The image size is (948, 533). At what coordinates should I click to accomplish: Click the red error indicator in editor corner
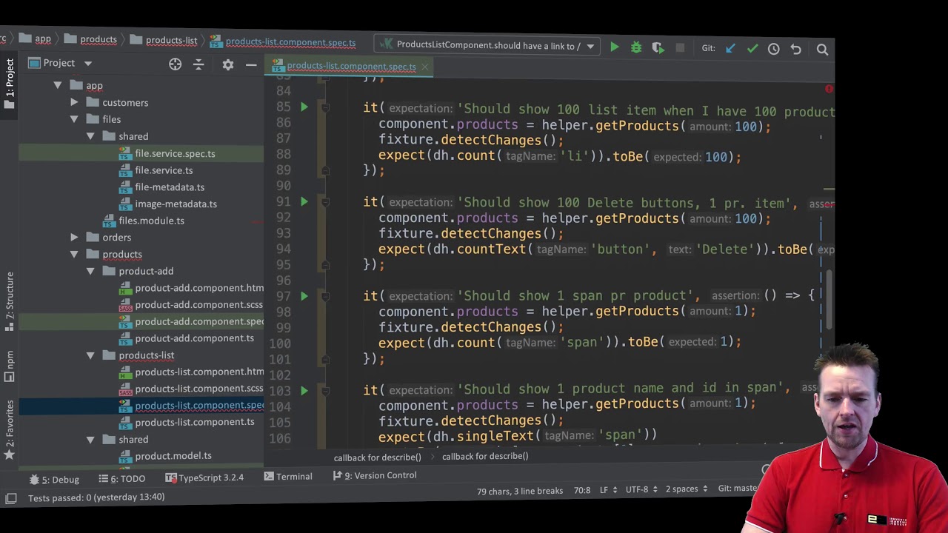(828, 89)
